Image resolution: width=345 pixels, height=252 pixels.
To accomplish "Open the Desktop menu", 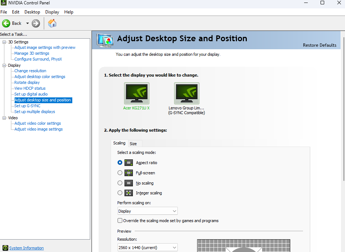I will click(32, 12).
